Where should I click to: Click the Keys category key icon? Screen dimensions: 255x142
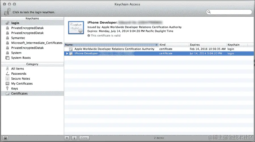[7, 88]
